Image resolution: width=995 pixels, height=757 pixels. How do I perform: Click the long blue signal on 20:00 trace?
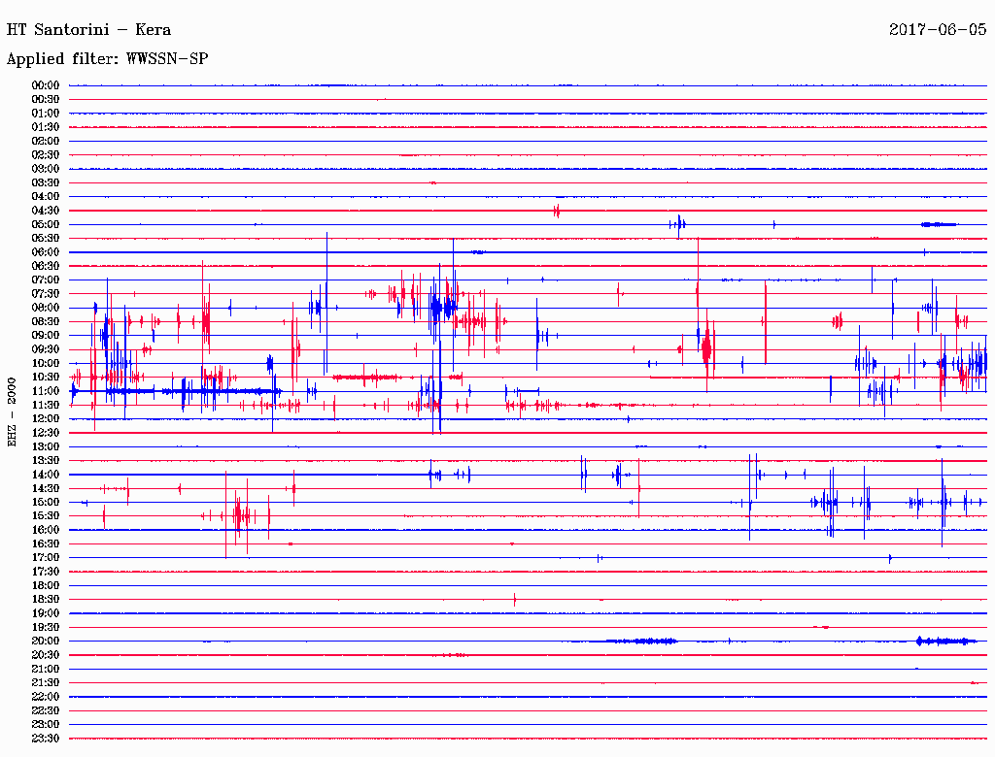point(641,641)
